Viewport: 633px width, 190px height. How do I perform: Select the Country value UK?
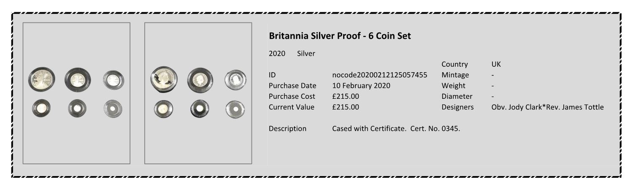496,65
